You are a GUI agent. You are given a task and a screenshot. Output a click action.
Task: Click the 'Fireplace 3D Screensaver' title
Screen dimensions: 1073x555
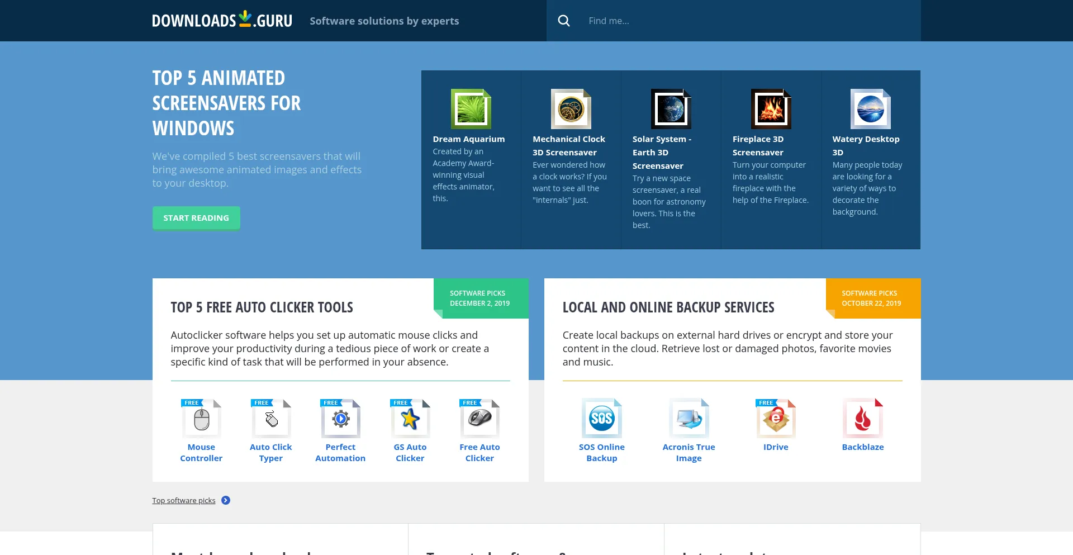click(x=758, y=146)
